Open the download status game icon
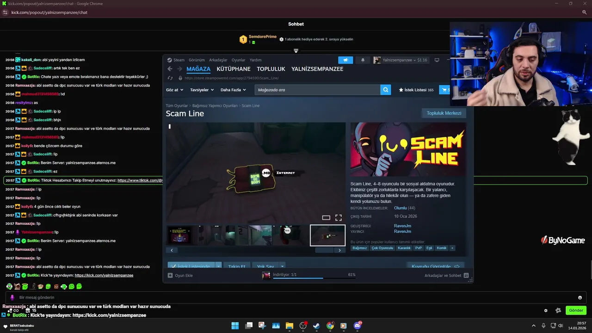Image resolution: width=592 pixels, height=333 pixels. coord(266,275)
